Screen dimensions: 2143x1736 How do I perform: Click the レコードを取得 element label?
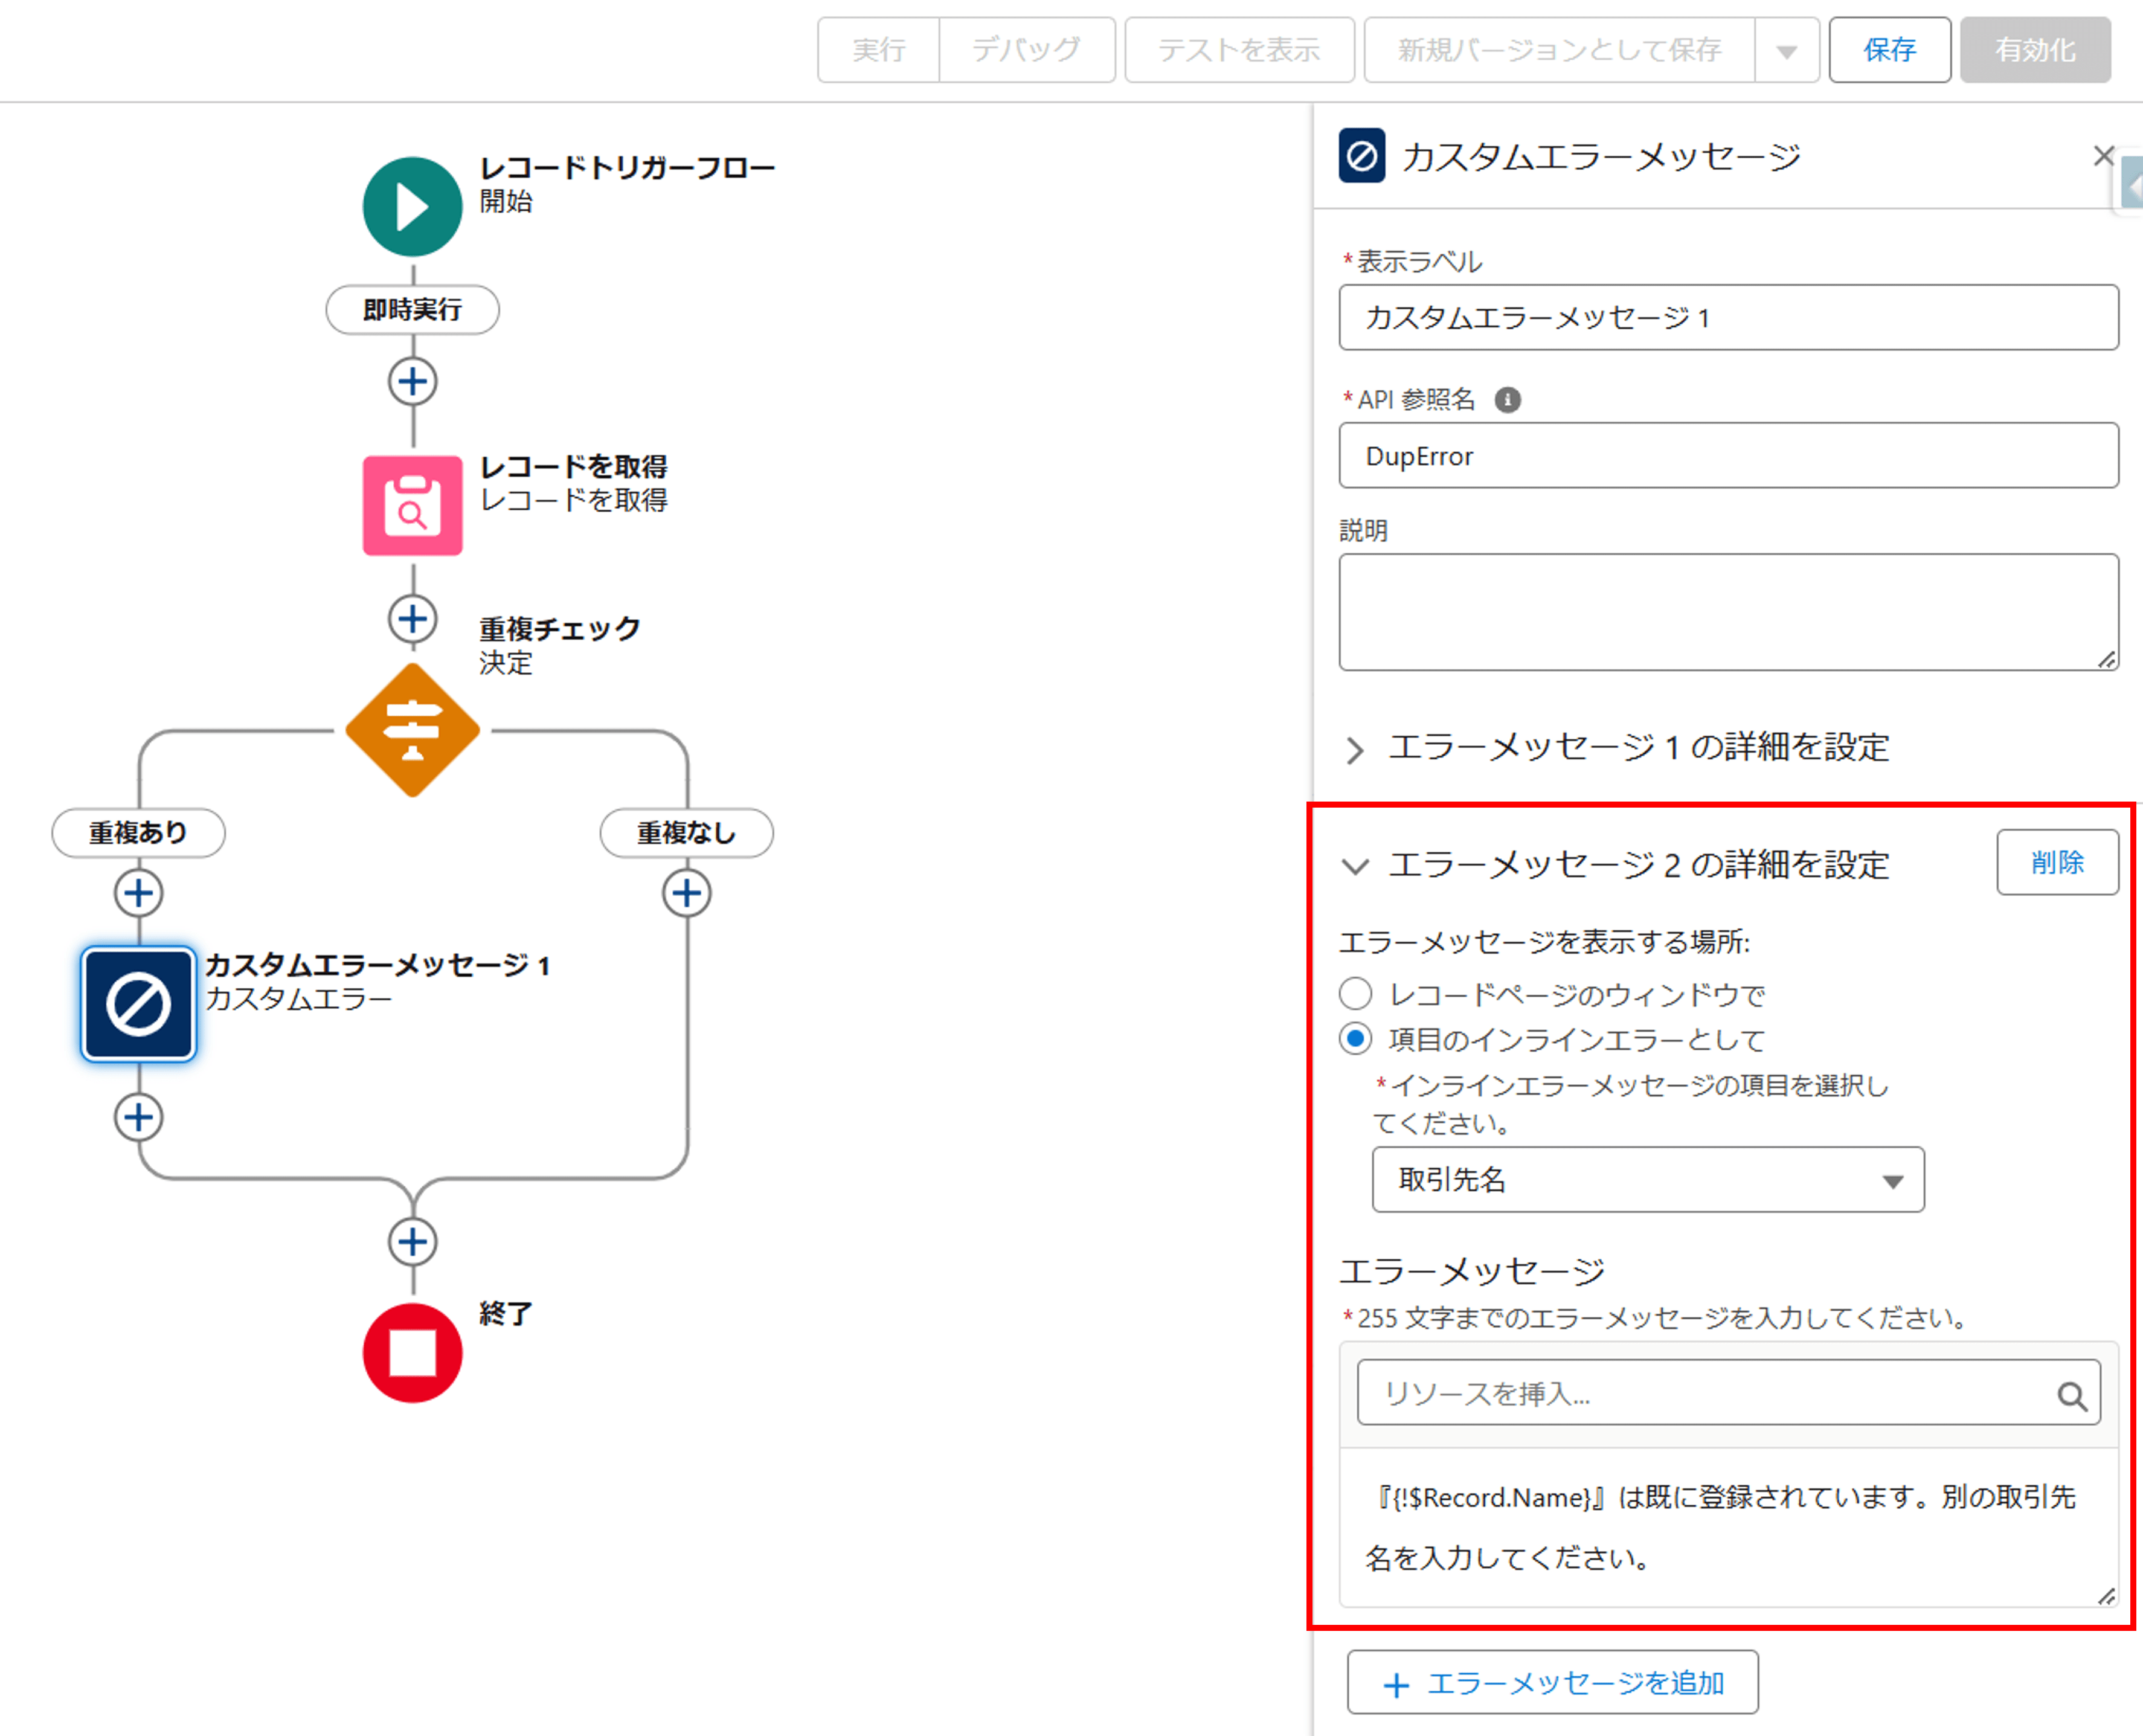(x=573, y=467)
